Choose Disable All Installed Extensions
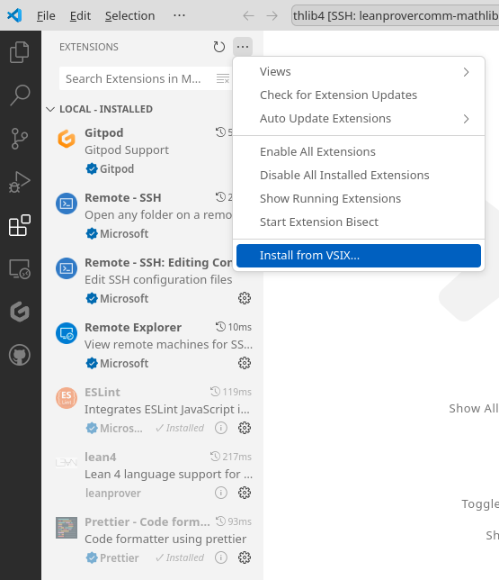The width and height of the screenshot is (499, 580). pyautogui.click(x=359, y=176)
